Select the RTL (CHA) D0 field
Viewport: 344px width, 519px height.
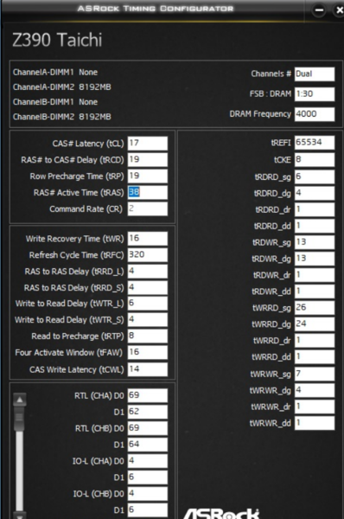148,395
